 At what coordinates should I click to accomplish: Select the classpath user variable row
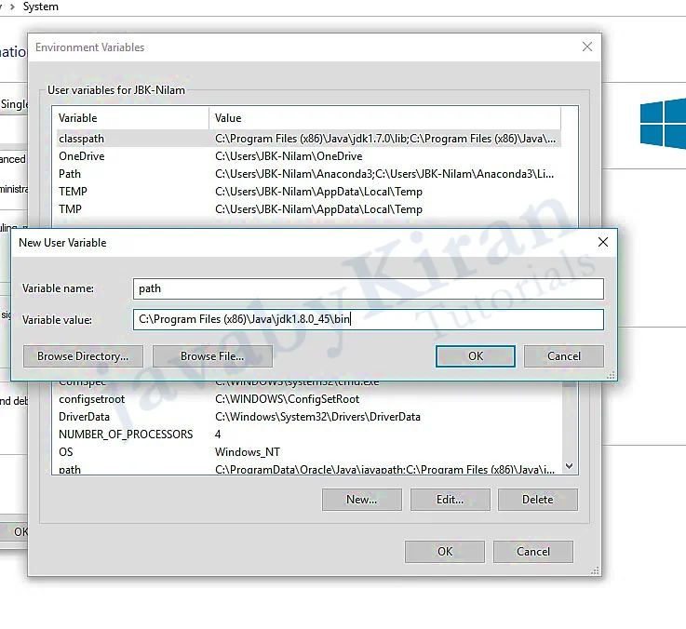click(308, 139)
